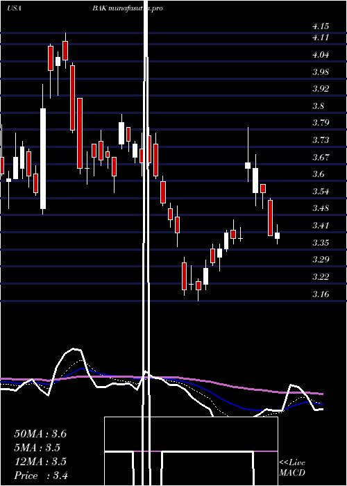
Task: Click the 5MA : 3.5 legend entry
Action: click(37, 448)
